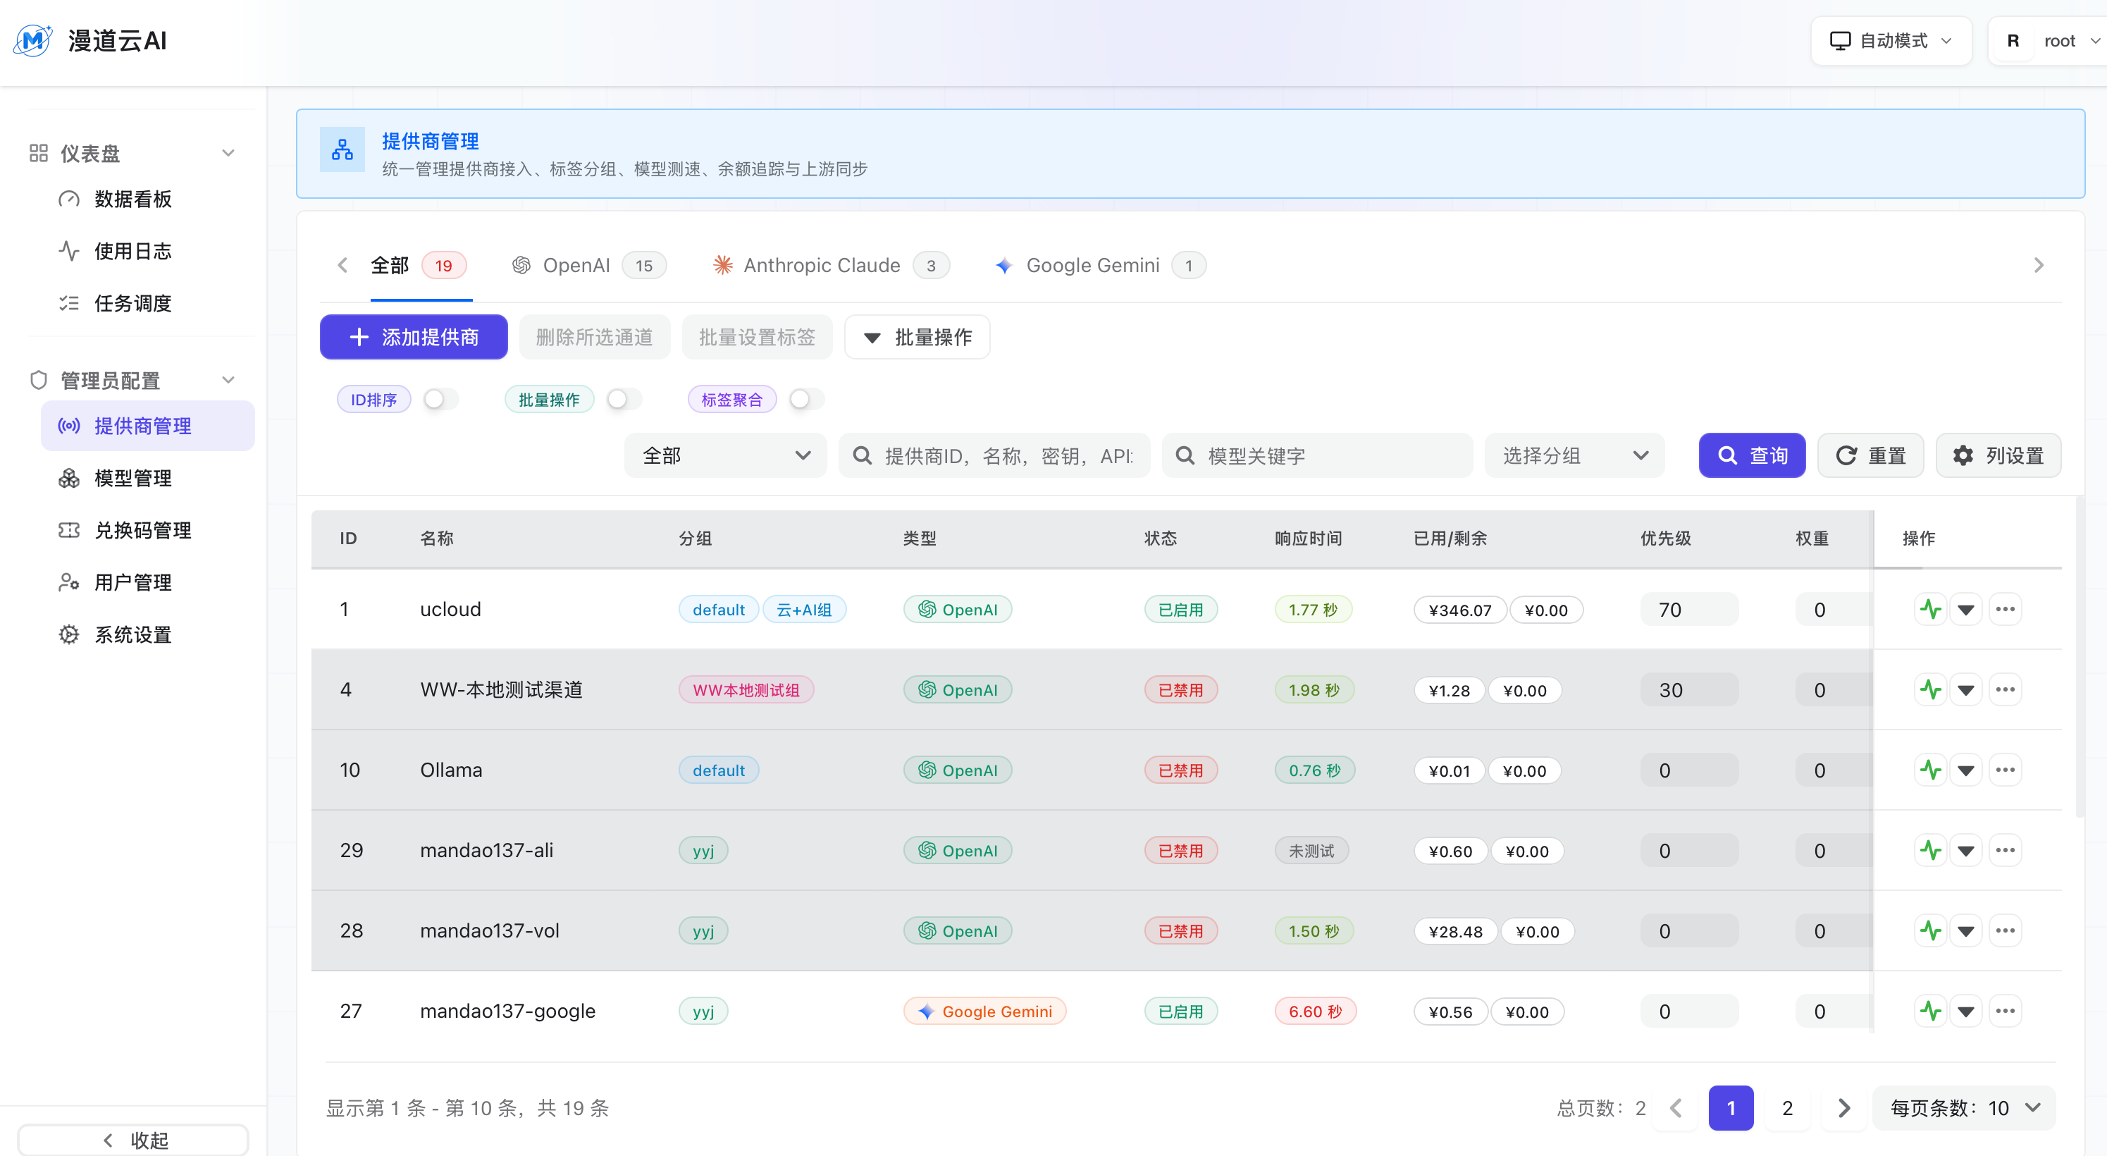Collapse the 仪表盘 sidebar section
The image size is (2107, 1156).
click(x=228, y=153)
